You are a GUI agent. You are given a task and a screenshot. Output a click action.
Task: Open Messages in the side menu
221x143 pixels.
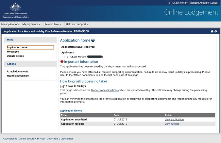coord(13,52)
